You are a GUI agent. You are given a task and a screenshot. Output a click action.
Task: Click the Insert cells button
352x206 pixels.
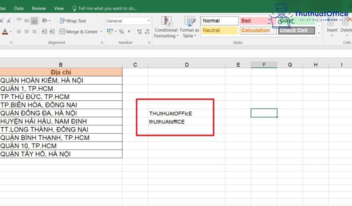(332, 27)
